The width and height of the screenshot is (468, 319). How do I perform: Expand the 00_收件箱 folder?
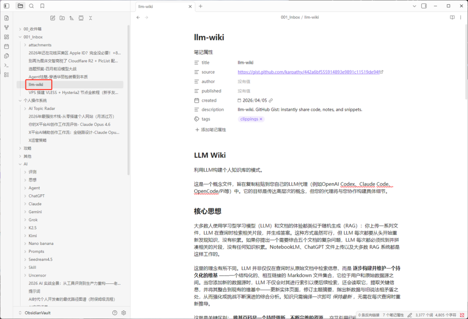(20, 29)
